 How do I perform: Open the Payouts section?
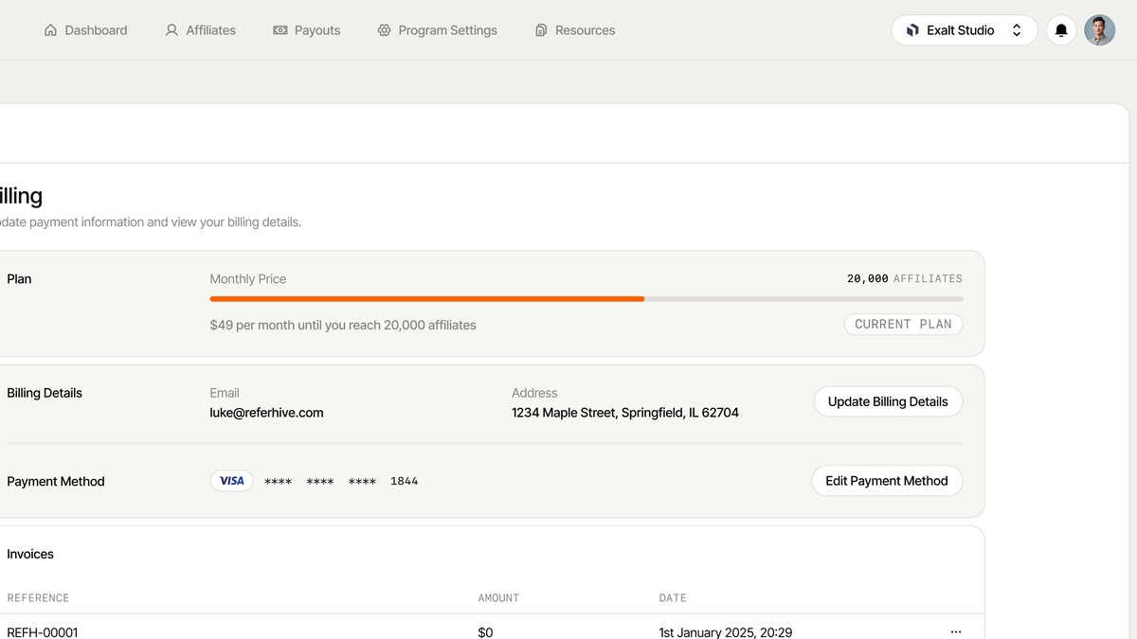(x=306, y=30)
